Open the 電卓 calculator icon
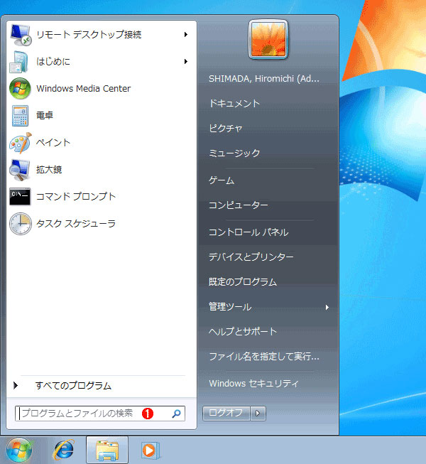 click(20, 116)
